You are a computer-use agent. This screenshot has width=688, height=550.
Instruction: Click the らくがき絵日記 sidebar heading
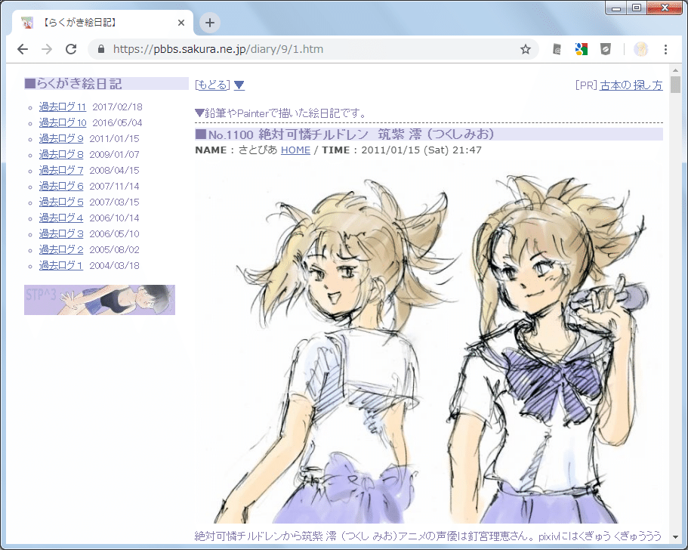click(x=106, y=83)
